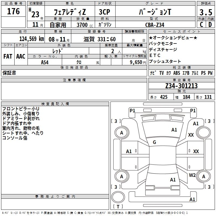
Task: Click the lot number 176 field
Action: (x=13, y=11)
